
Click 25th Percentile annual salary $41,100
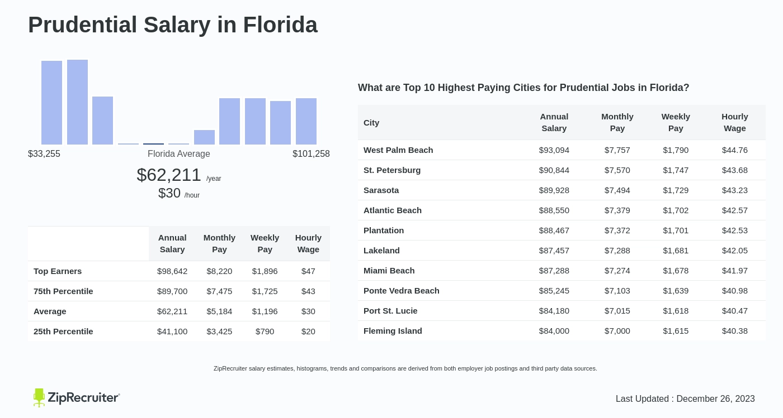[172, 331]
